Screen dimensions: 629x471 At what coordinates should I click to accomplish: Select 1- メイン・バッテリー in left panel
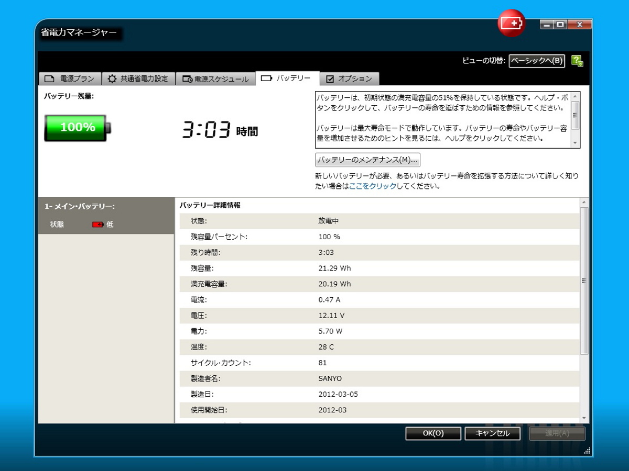pos(80,207)
